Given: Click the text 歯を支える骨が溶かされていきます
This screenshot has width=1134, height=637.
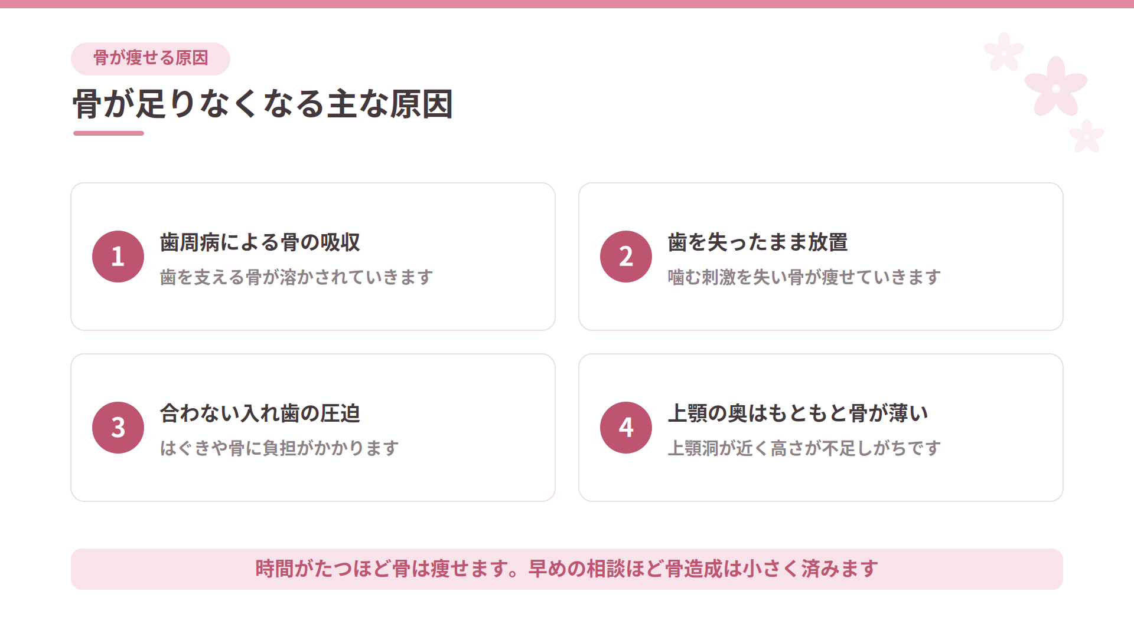Looking at the screenshot, I should pyautogui.click(x=296, y=277).
